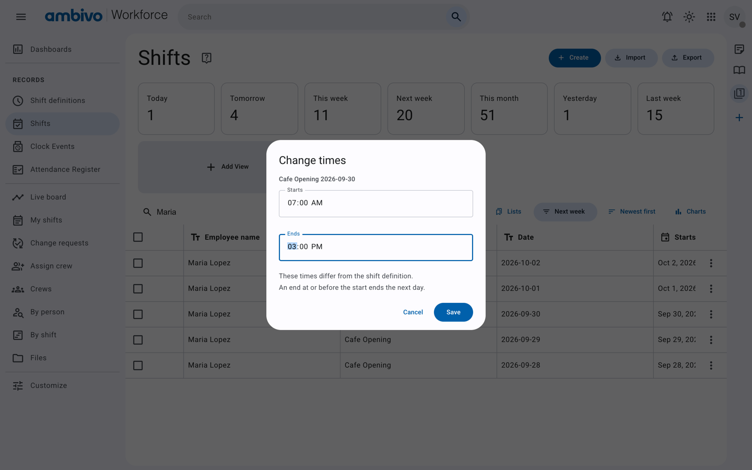The width and height of the screenshot is (752, 470).
Task: Click the Add View button
Action: (x=228, y=167)
